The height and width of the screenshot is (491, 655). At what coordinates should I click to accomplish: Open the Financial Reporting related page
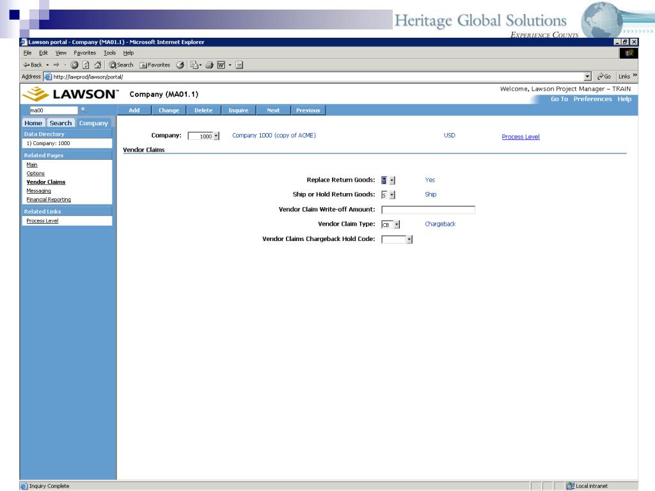pyautogui.click(x=49, y=199)
